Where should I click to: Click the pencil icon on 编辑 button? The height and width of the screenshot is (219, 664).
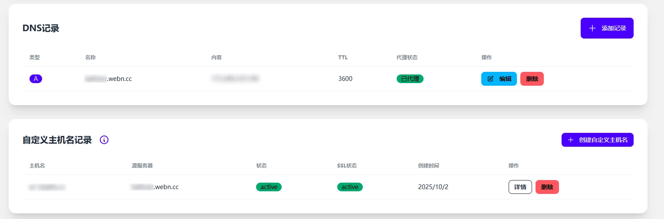[x=491, y=79]
